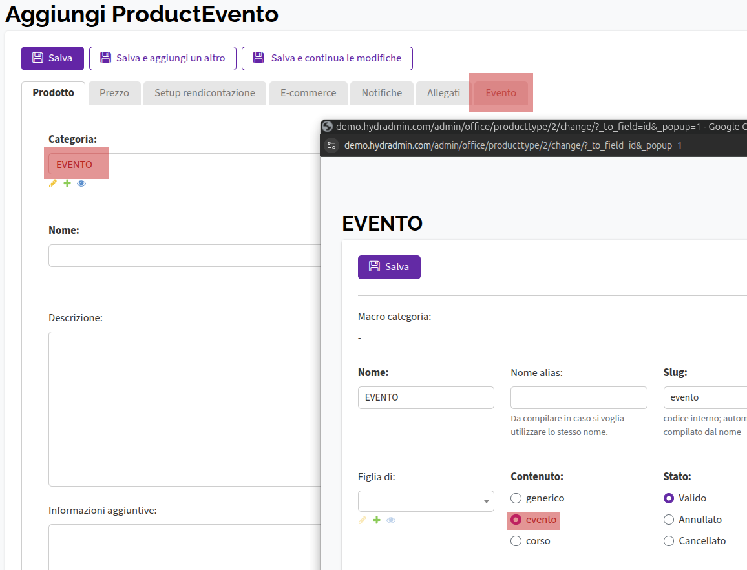Click the popup address bar URL

tap(512, 145)
